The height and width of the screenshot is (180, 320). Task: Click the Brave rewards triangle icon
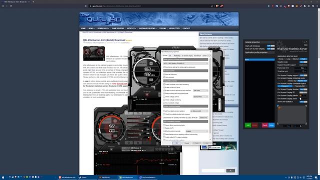pos(221,6)
